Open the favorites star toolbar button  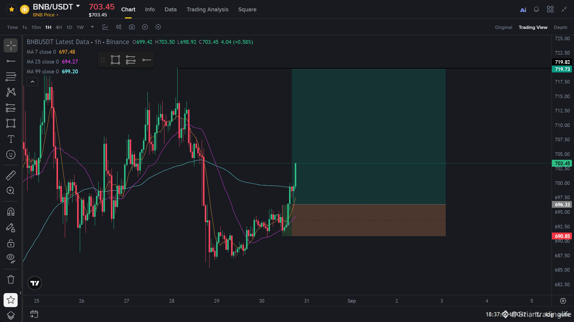[11, 300]
